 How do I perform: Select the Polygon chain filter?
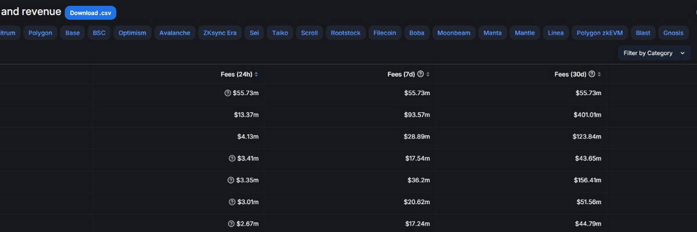tap(40, 33)
